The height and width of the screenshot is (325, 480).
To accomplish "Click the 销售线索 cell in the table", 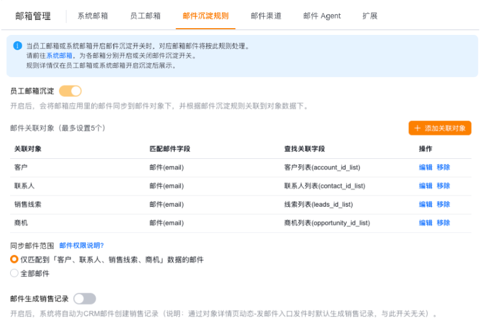I will tap(28, 204).
